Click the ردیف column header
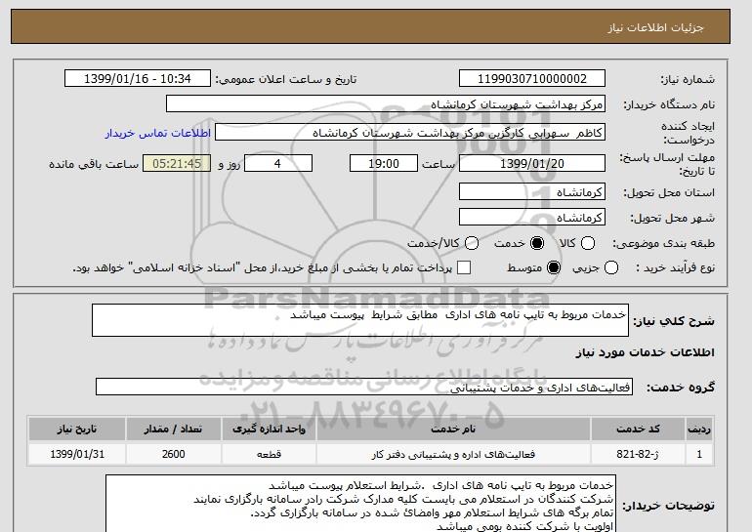This screenshot has width=752, height=532. 699,429
